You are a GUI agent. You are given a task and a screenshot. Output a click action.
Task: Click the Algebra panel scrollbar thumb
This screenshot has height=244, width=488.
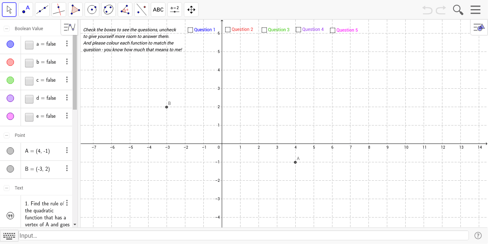(75, 72)
